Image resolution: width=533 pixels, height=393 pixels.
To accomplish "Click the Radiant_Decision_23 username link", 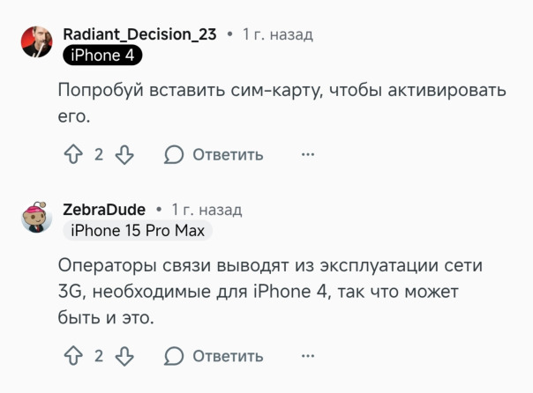I will click(139, 34).
